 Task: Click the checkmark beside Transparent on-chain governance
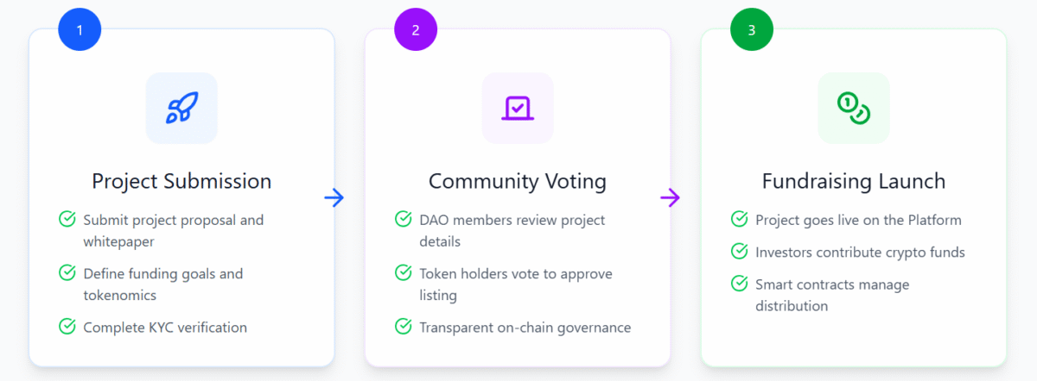click(x=403, y=327)
